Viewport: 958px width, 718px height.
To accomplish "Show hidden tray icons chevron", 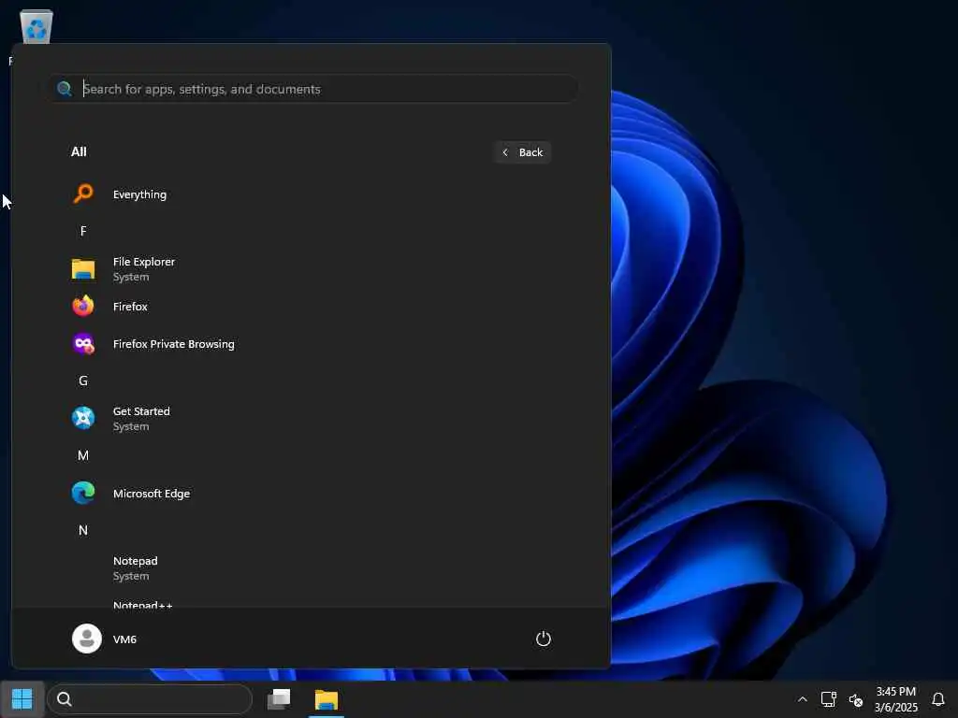I will [x=802, y=699].
